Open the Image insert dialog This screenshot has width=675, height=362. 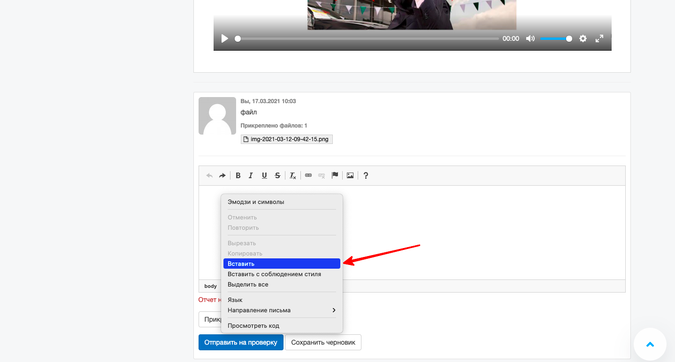(350, 175)
